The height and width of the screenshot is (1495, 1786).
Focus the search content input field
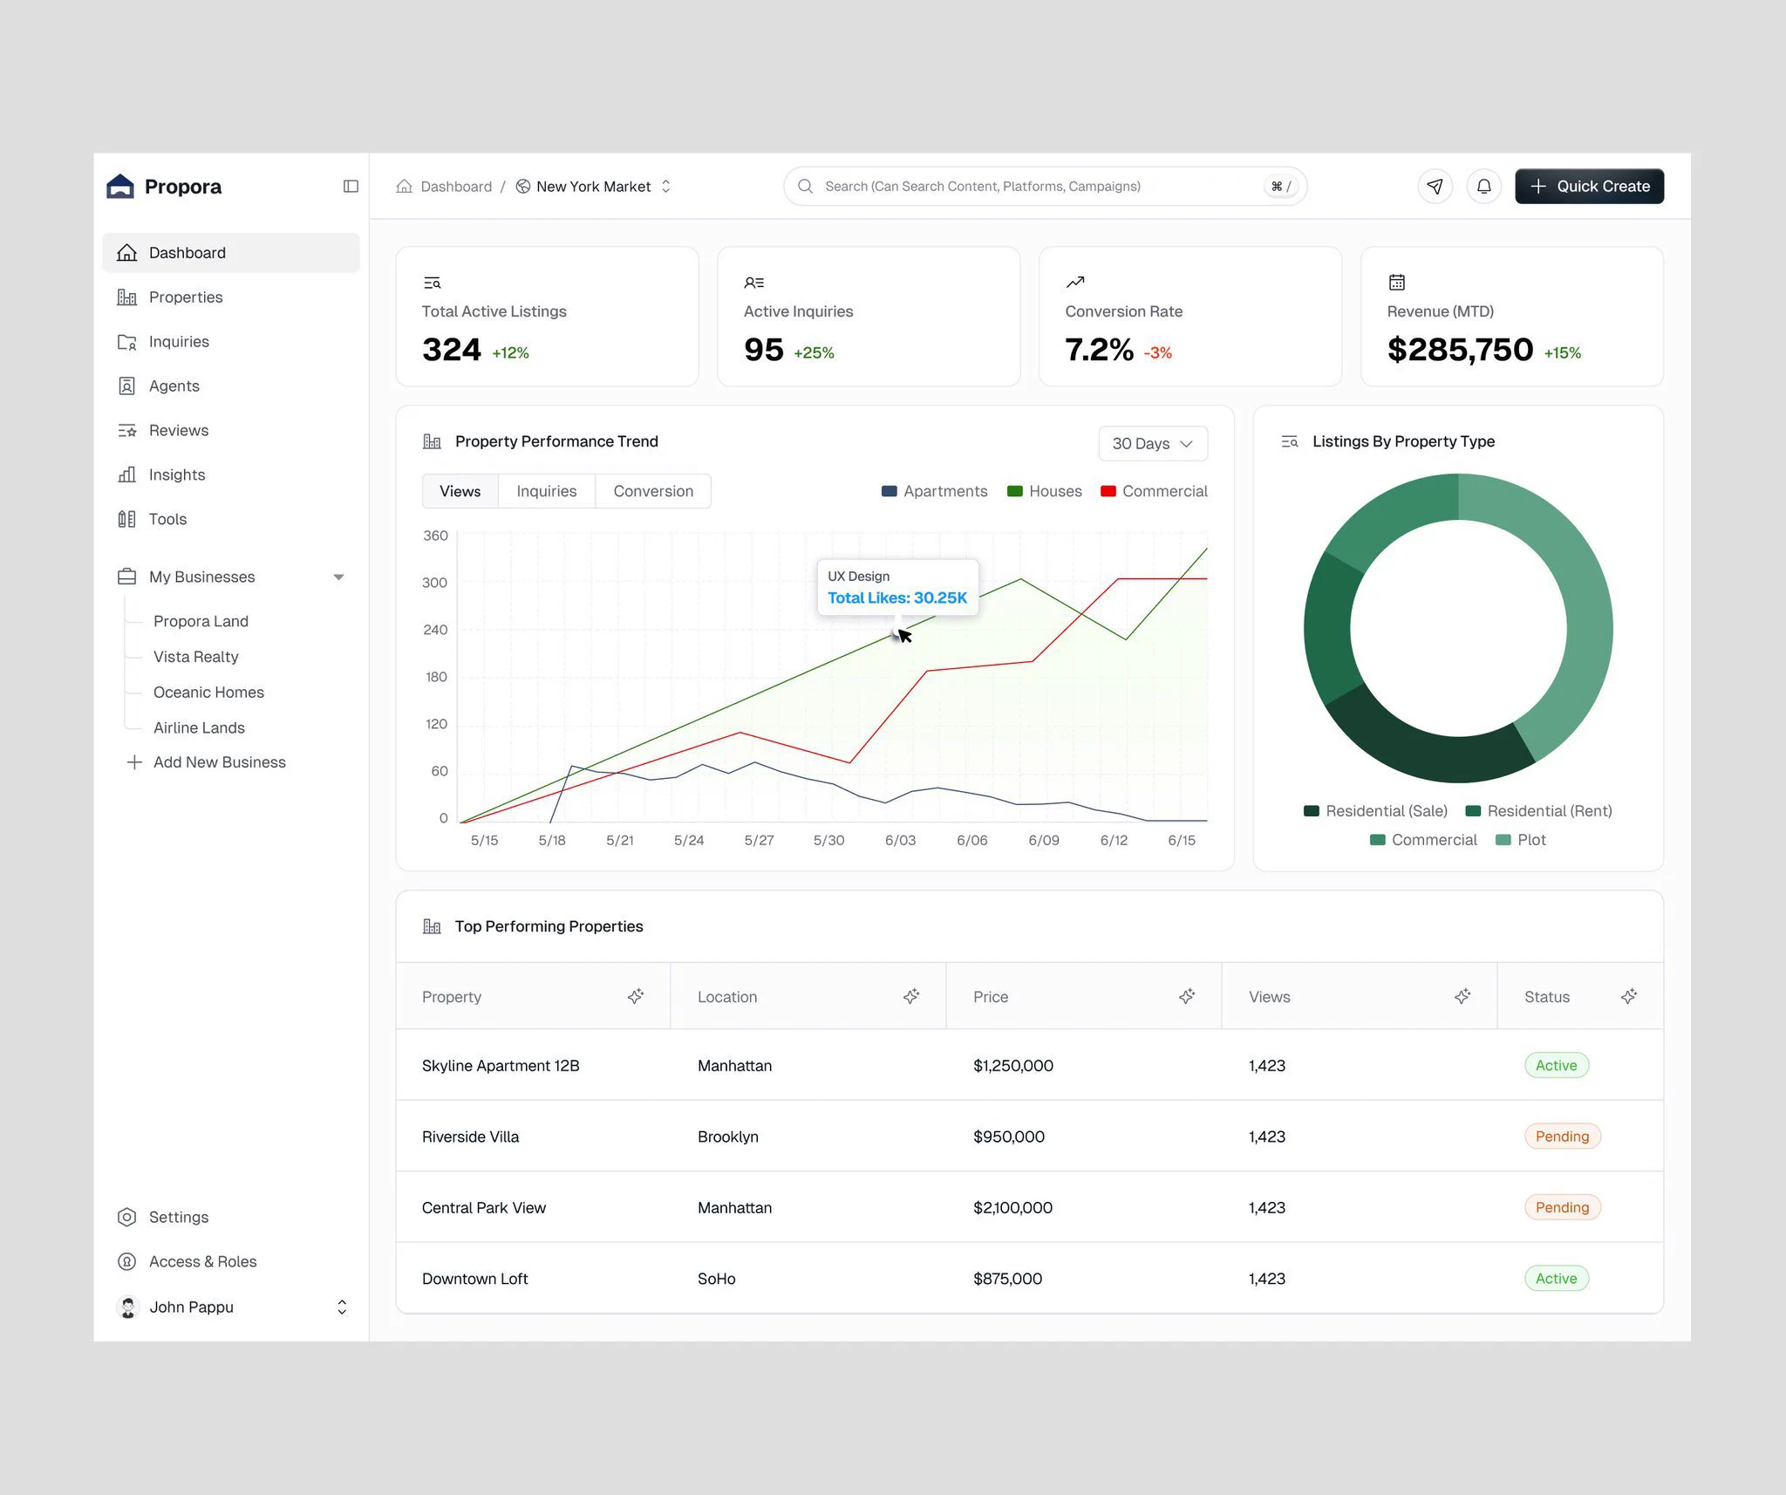pyautogui.click(x=1045, y=186)
